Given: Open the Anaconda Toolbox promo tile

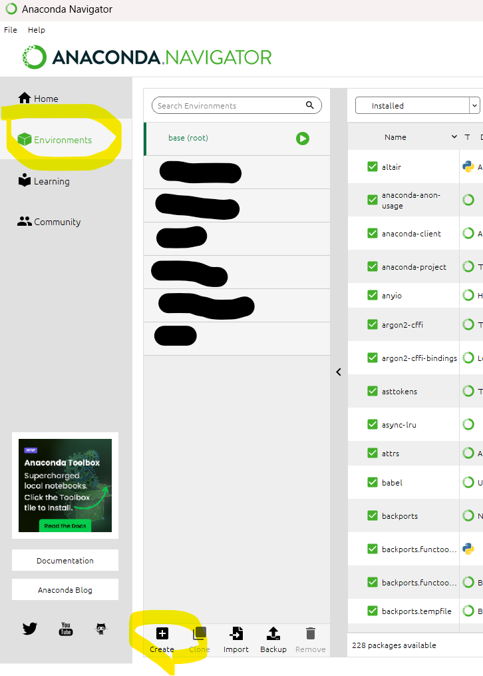Looking at the screenshot, I should pyautogui.click(x=65, y=486).
